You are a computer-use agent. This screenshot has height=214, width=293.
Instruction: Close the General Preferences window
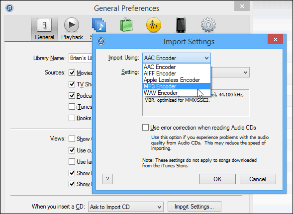click(x=242, y=6)
